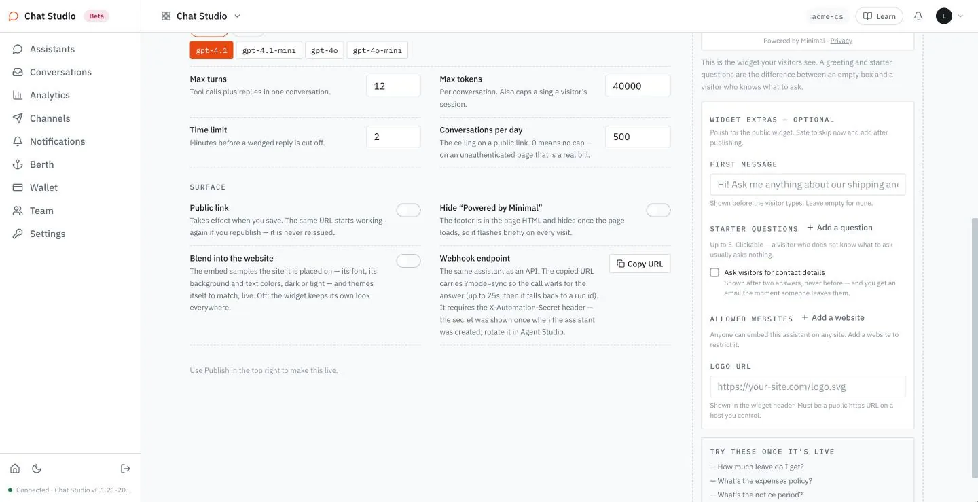Click the Max turns input field
Screen dimensions: 978x502
pos(393,86)
